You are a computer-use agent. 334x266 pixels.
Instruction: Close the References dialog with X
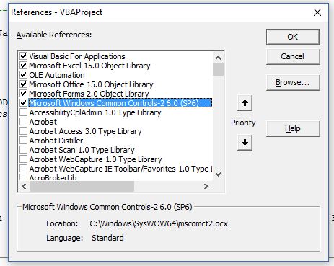tap(317, 12)
